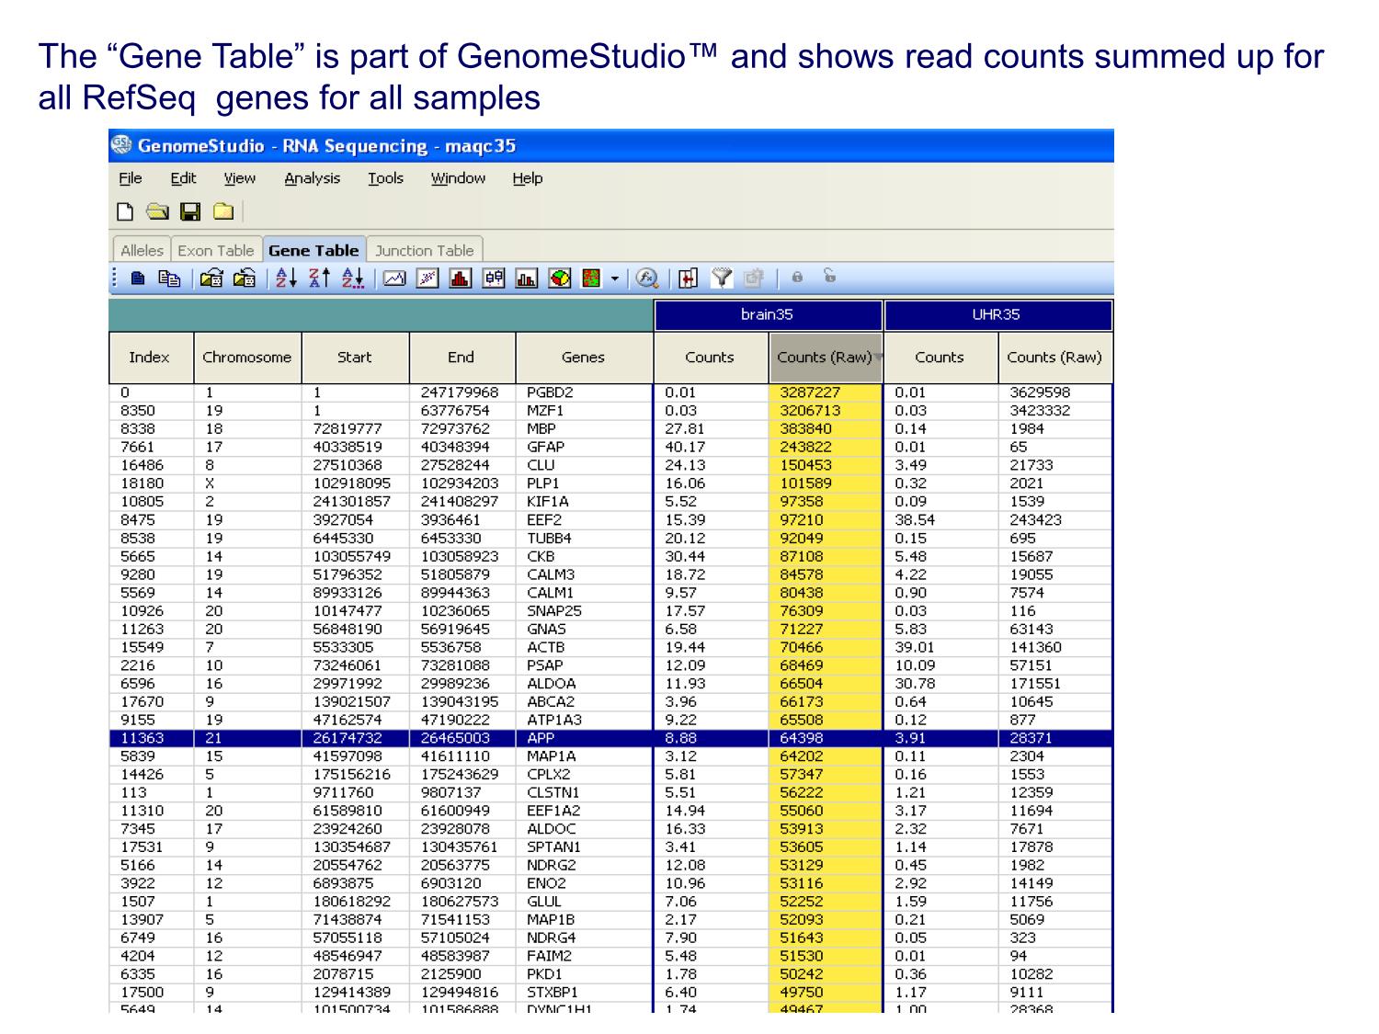Sort by the Genes column header
Screen dimensions: 1379x1034
584,358
